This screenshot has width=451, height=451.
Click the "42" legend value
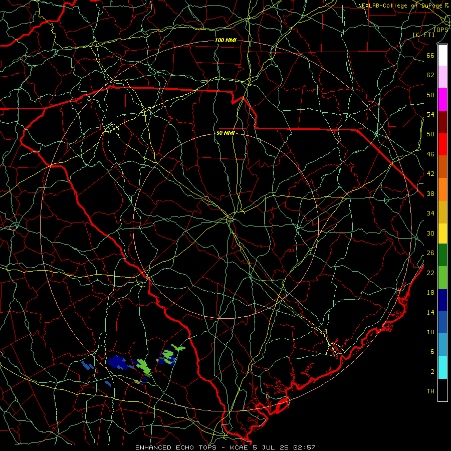(x=430, y=174)
